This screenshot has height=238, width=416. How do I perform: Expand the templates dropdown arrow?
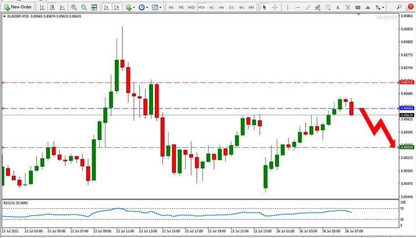(160, 7)
